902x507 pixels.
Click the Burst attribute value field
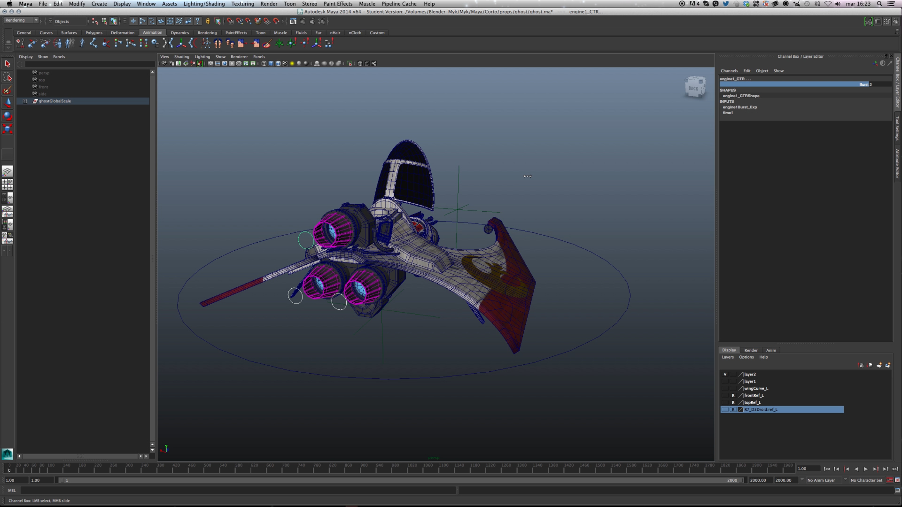tap(880, 84)
